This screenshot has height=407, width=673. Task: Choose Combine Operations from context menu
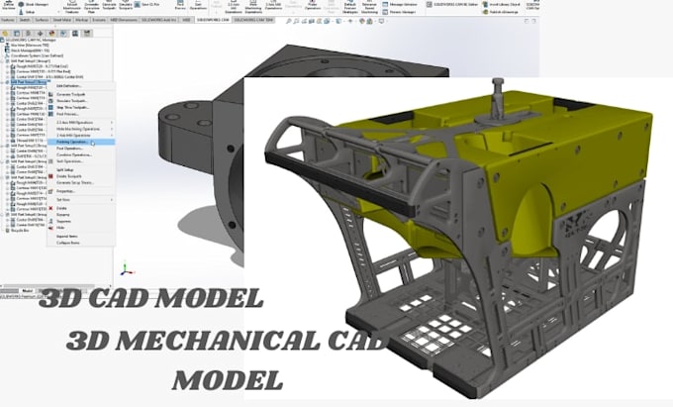tap(81, 154)
